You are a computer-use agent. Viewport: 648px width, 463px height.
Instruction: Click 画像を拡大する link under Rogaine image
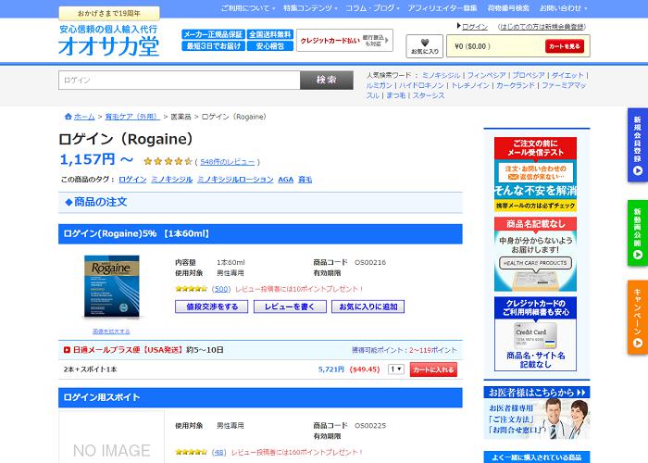click(x=111, y=332)
